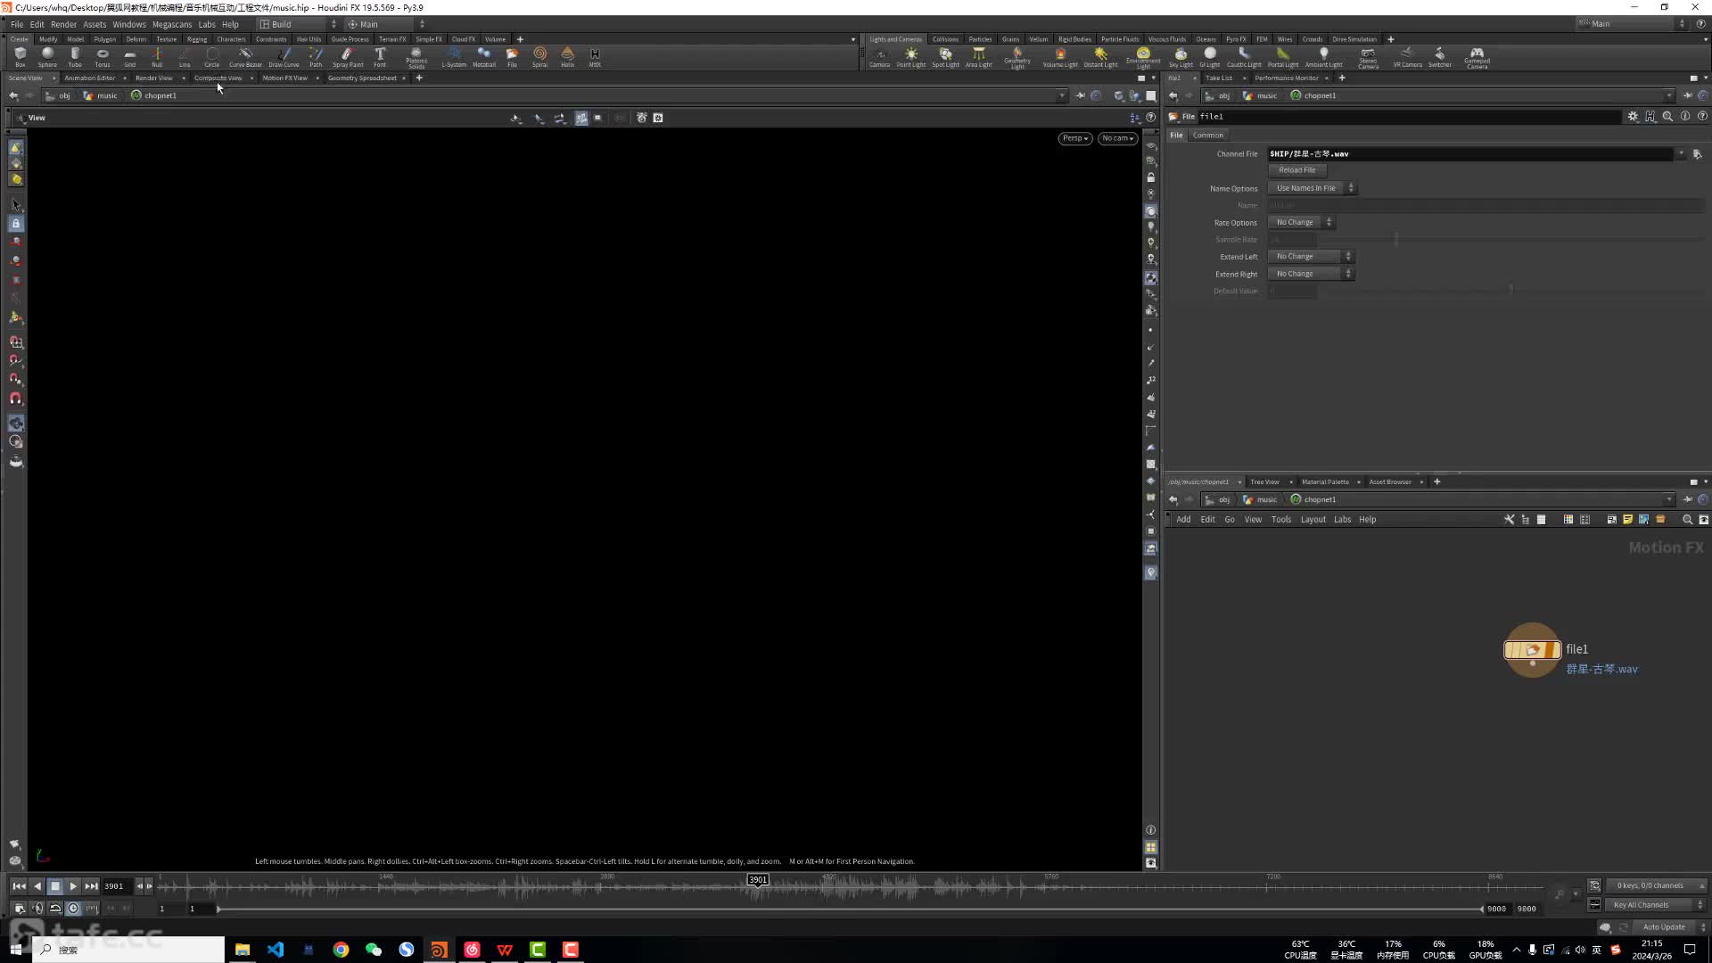Open the Megascans menu
1712x963 pixels.
(x=172, y=24)
